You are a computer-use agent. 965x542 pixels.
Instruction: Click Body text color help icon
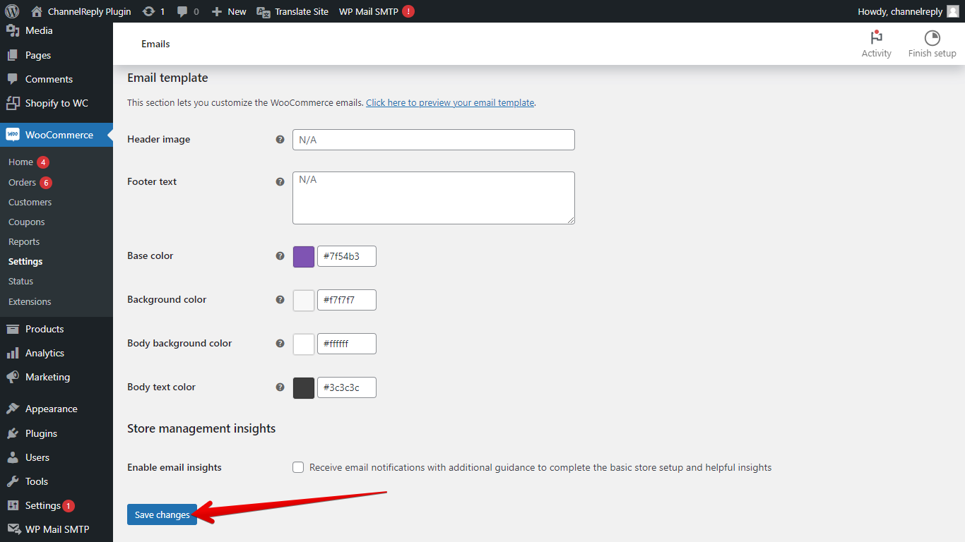(280, 387)
